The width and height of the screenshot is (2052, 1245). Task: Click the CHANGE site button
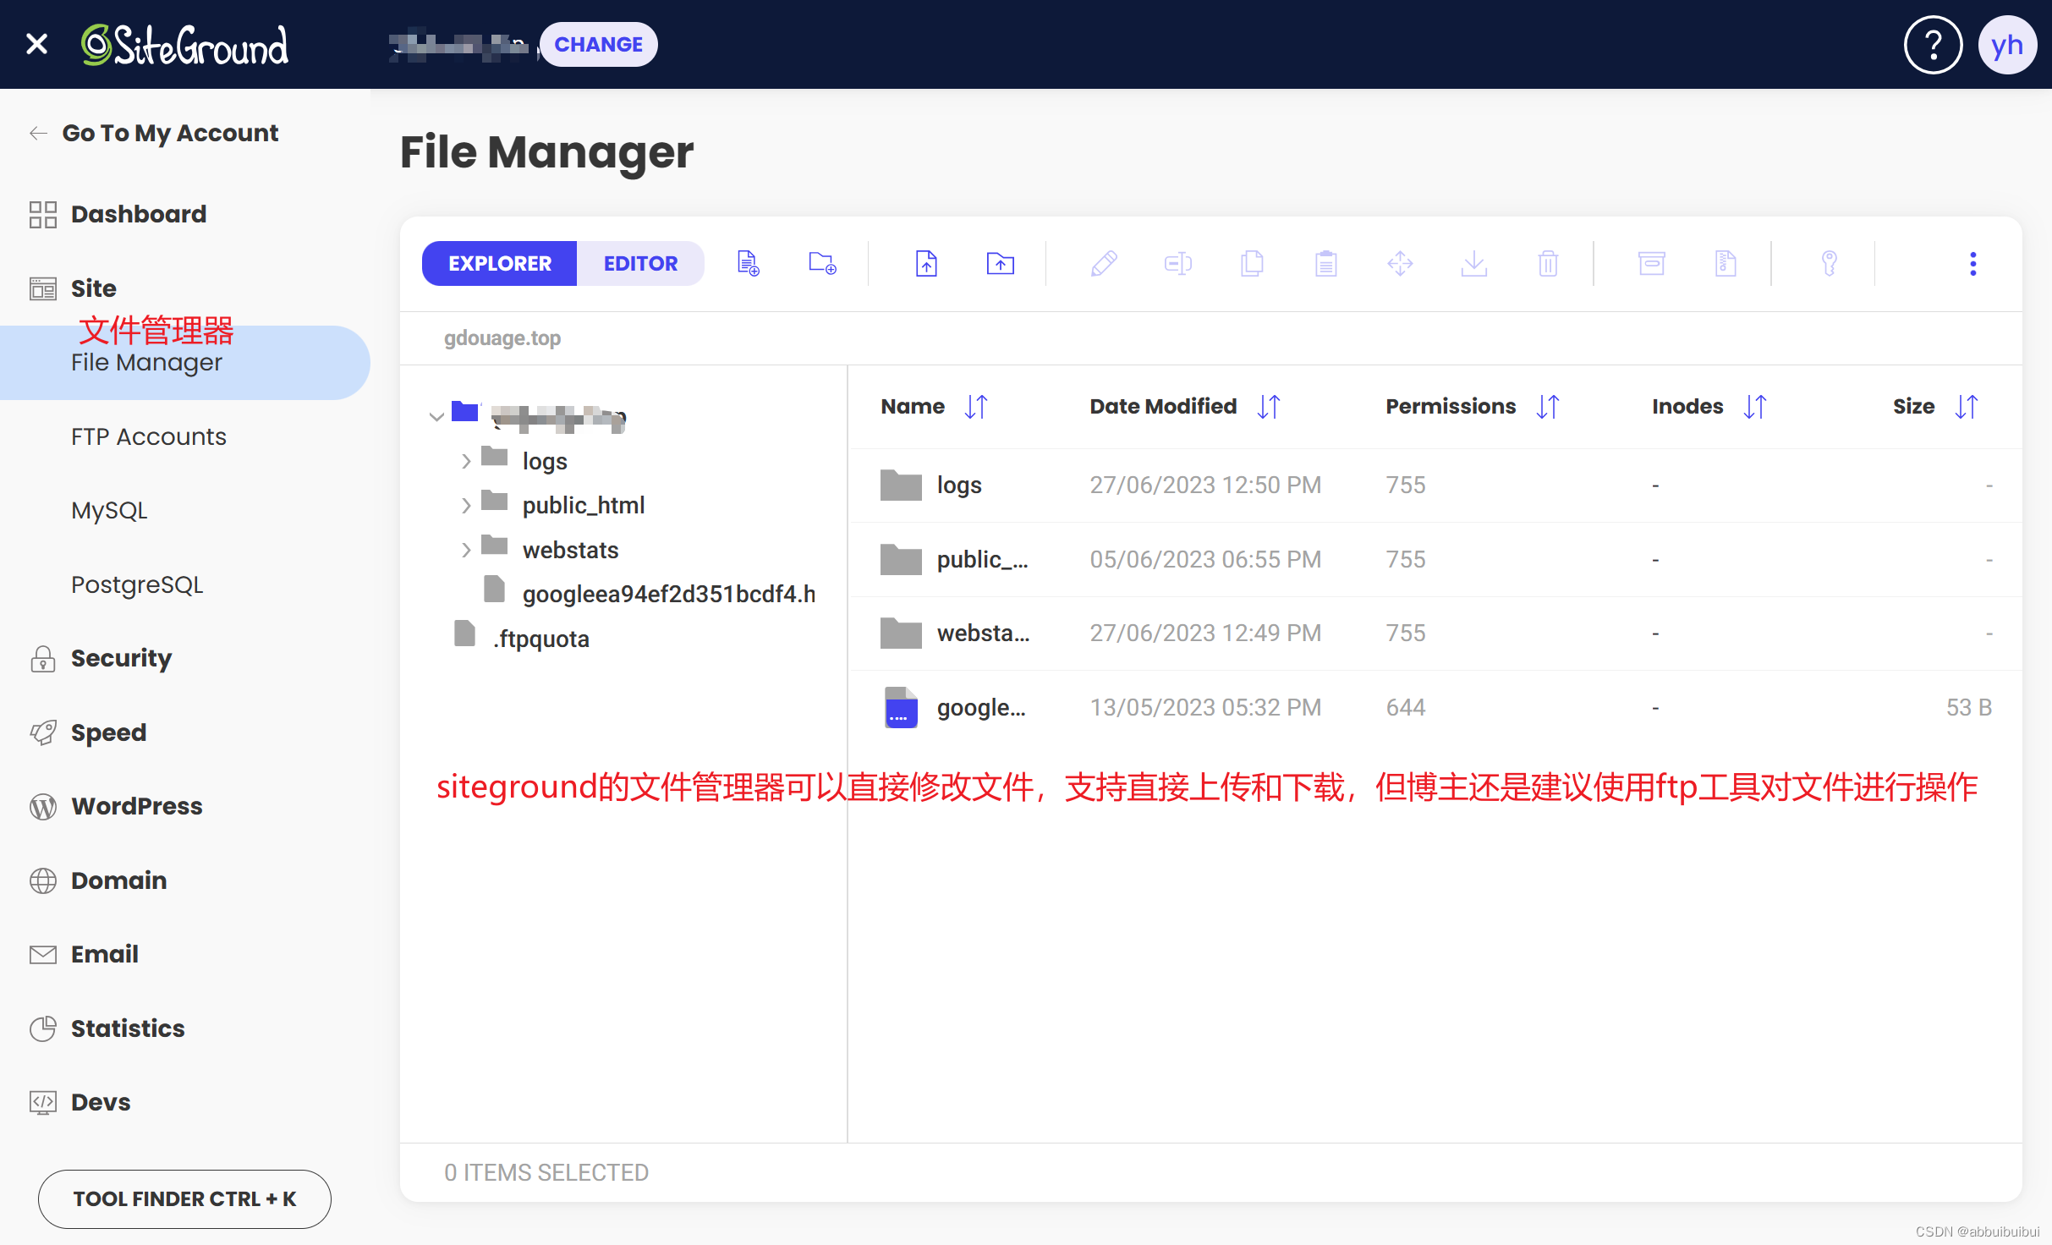[x=598, y=44]
